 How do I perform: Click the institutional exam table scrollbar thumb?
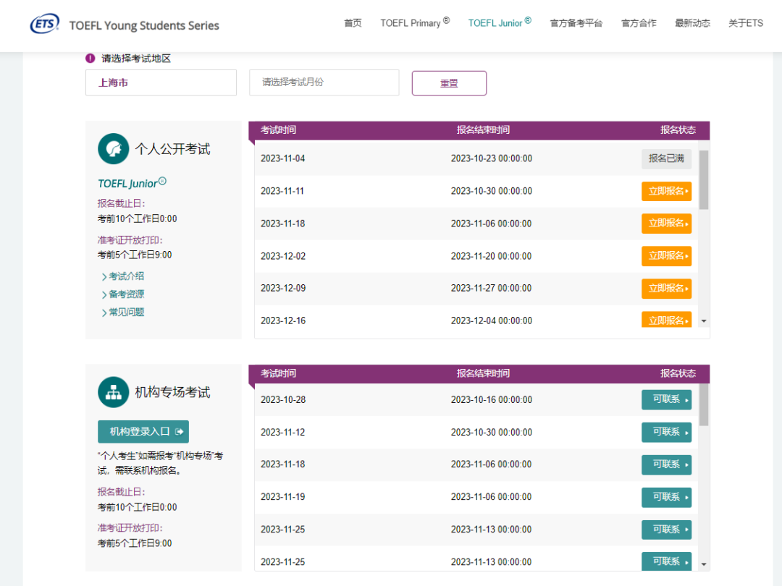tap(704, 404)
